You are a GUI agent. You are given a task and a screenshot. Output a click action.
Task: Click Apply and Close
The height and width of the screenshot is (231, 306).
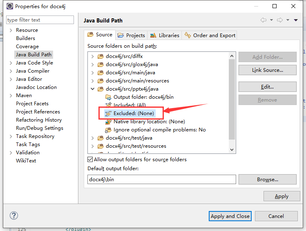coord(230,216)
